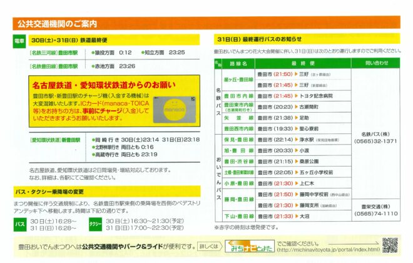Click the 豊田・渋谷線 route name
This screenshot has width=413, height=263.
238,162
